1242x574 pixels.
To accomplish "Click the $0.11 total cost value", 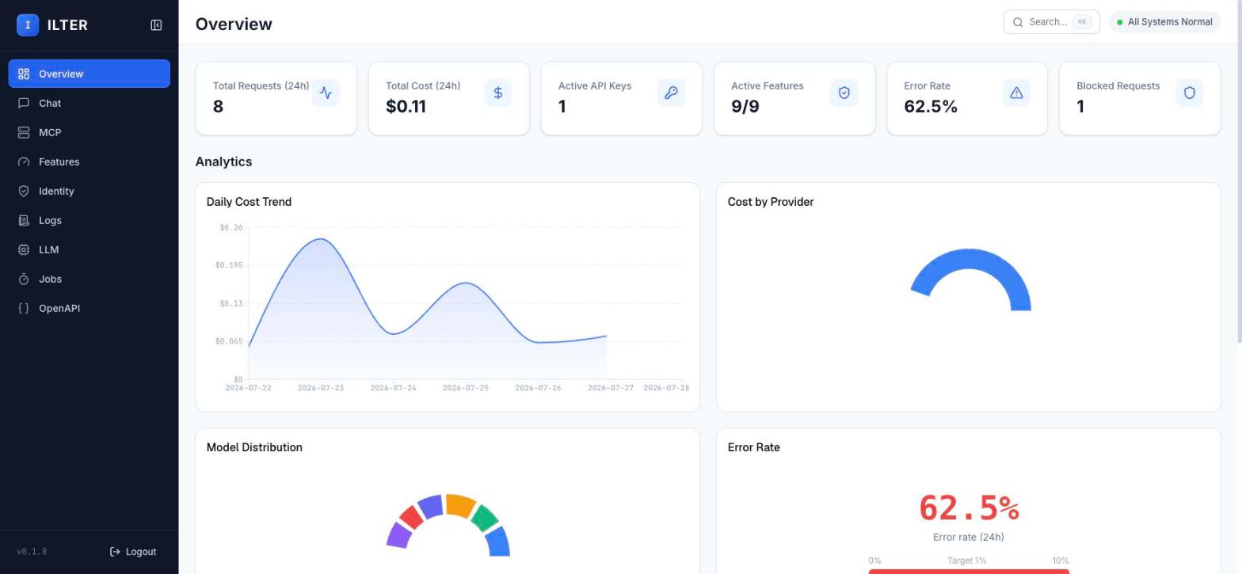I will [x=406, y=106].
